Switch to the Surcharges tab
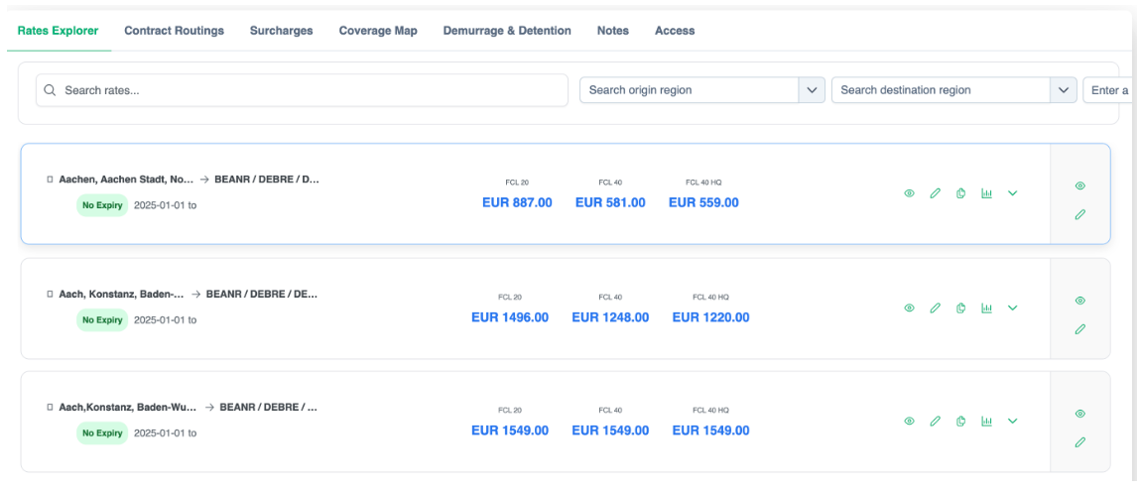 tap(281, 31)
